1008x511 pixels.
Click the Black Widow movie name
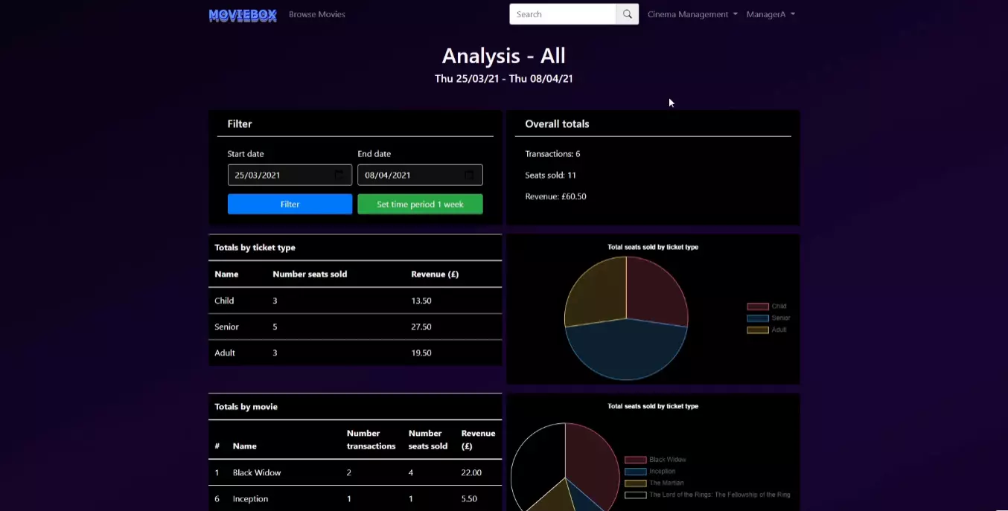[x=257, y=472]
